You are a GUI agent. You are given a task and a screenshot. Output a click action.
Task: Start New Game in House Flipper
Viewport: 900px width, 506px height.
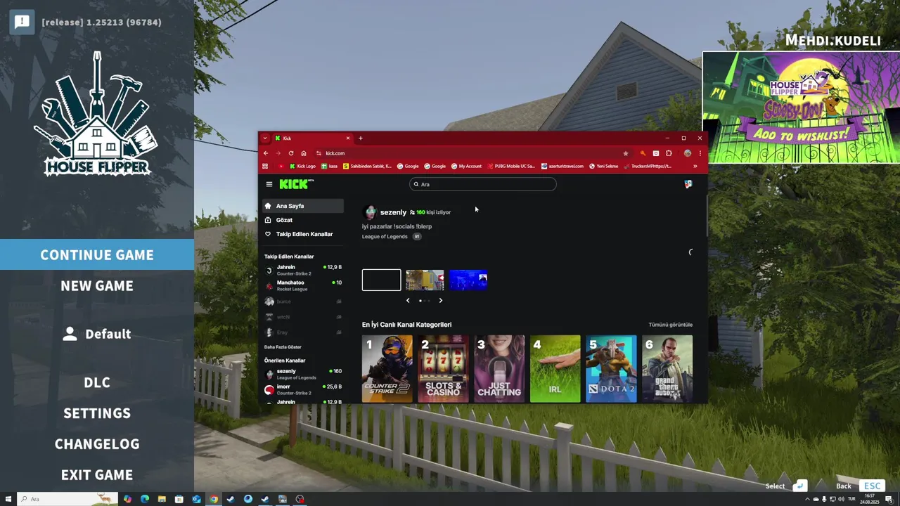97,285
